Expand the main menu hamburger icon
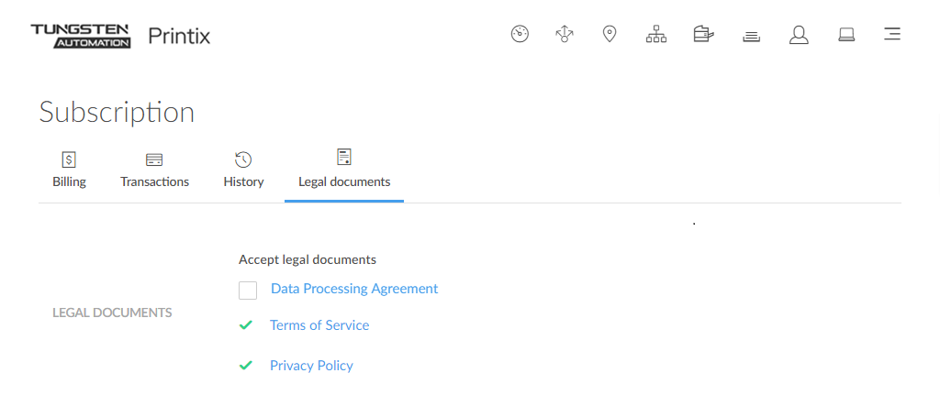Viewport: 940px width, 406px height. click(x=891, y=35)
